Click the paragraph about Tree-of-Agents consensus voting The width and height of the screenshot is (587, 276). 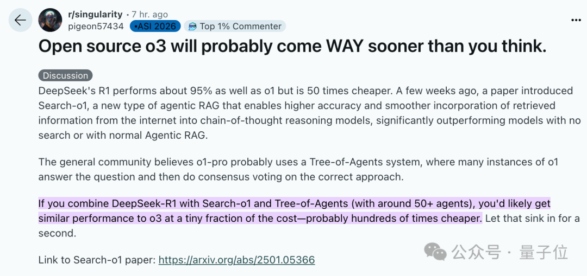point(298,169)
